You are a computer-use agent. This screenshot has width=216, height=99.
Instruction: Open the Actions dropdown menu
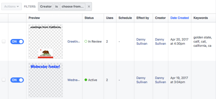coord(12,6)
